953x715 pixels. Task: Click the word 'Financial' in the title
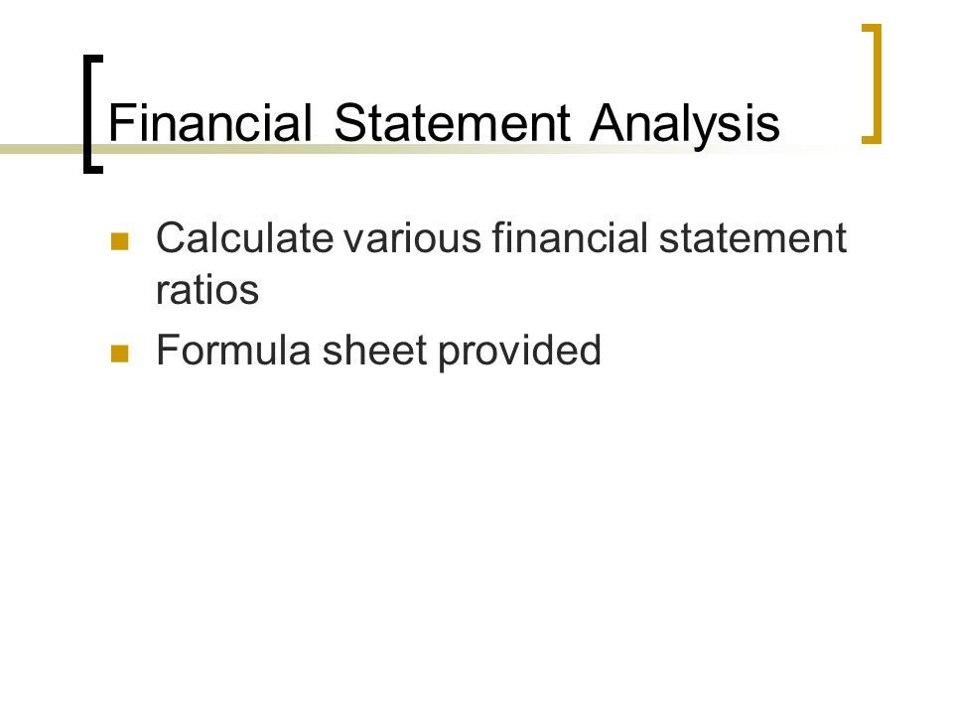[x=210, y=123]
